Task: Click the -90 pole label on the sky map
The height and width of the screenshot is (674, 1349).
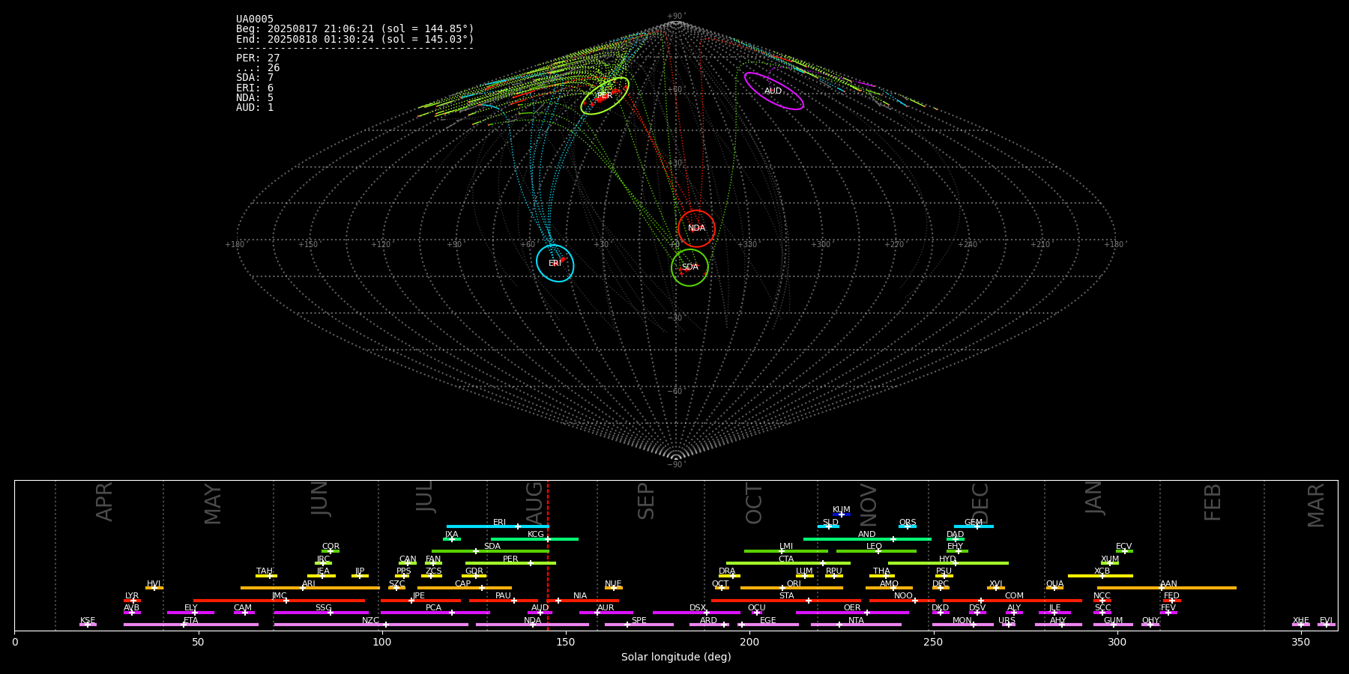Action: click(675, 465)
